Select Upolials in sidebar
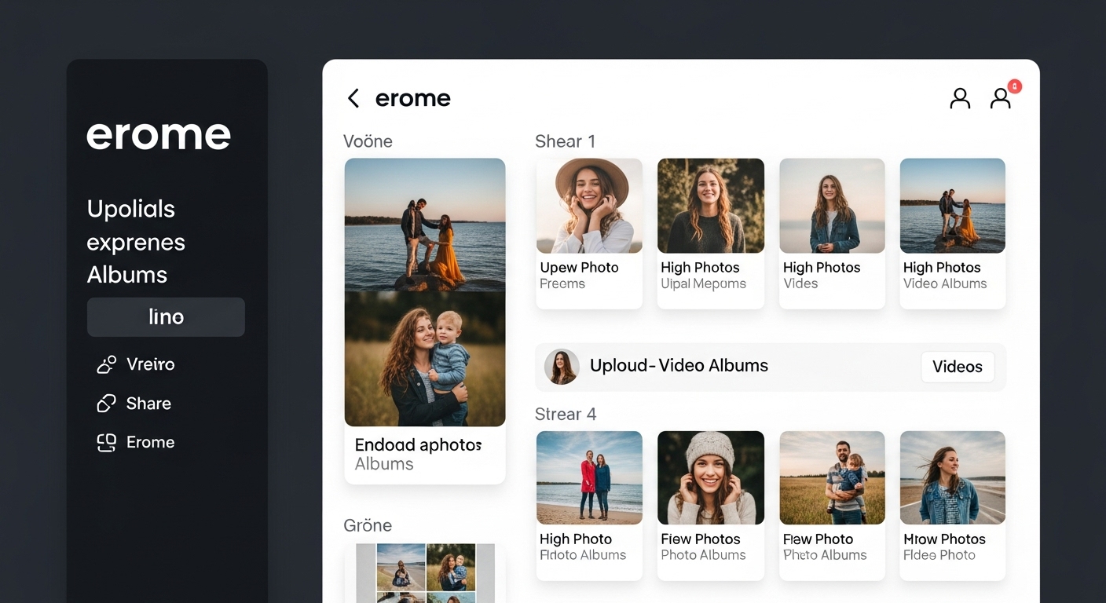 [x=131, y=209]
